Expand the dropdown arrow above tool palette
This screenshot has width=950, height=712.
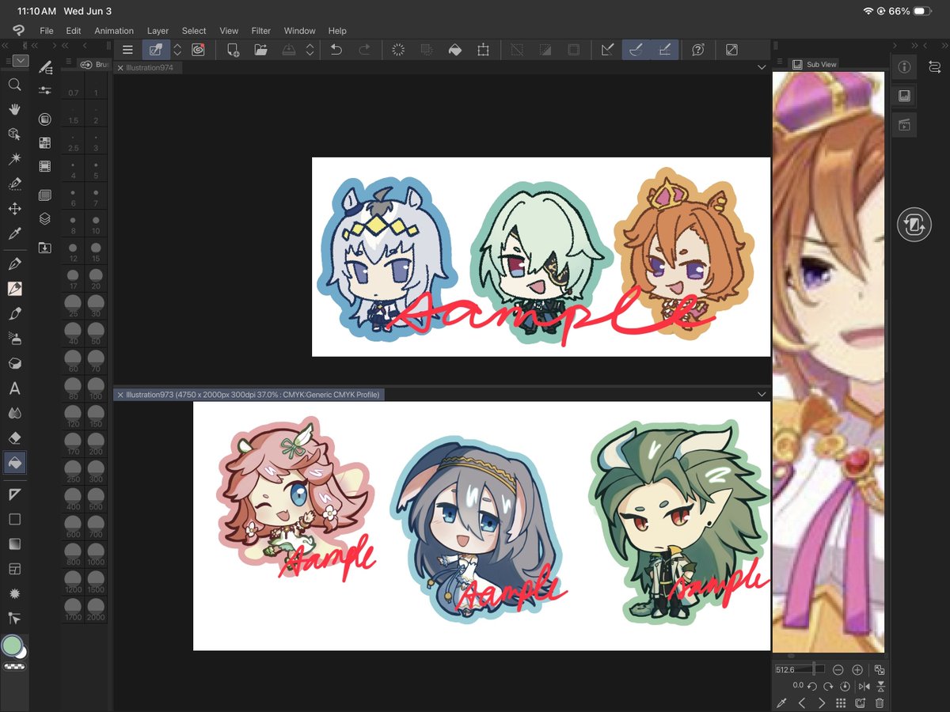click(x=21, y=61)
